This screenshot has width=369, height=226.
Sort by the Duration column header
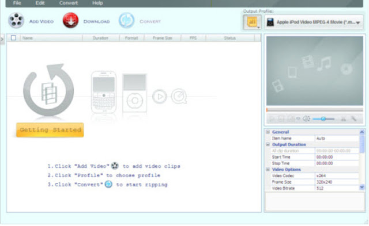point(101,38)
